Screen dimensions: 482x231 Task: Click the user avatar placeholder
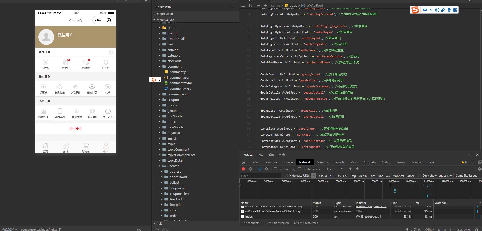click(46, 37)
